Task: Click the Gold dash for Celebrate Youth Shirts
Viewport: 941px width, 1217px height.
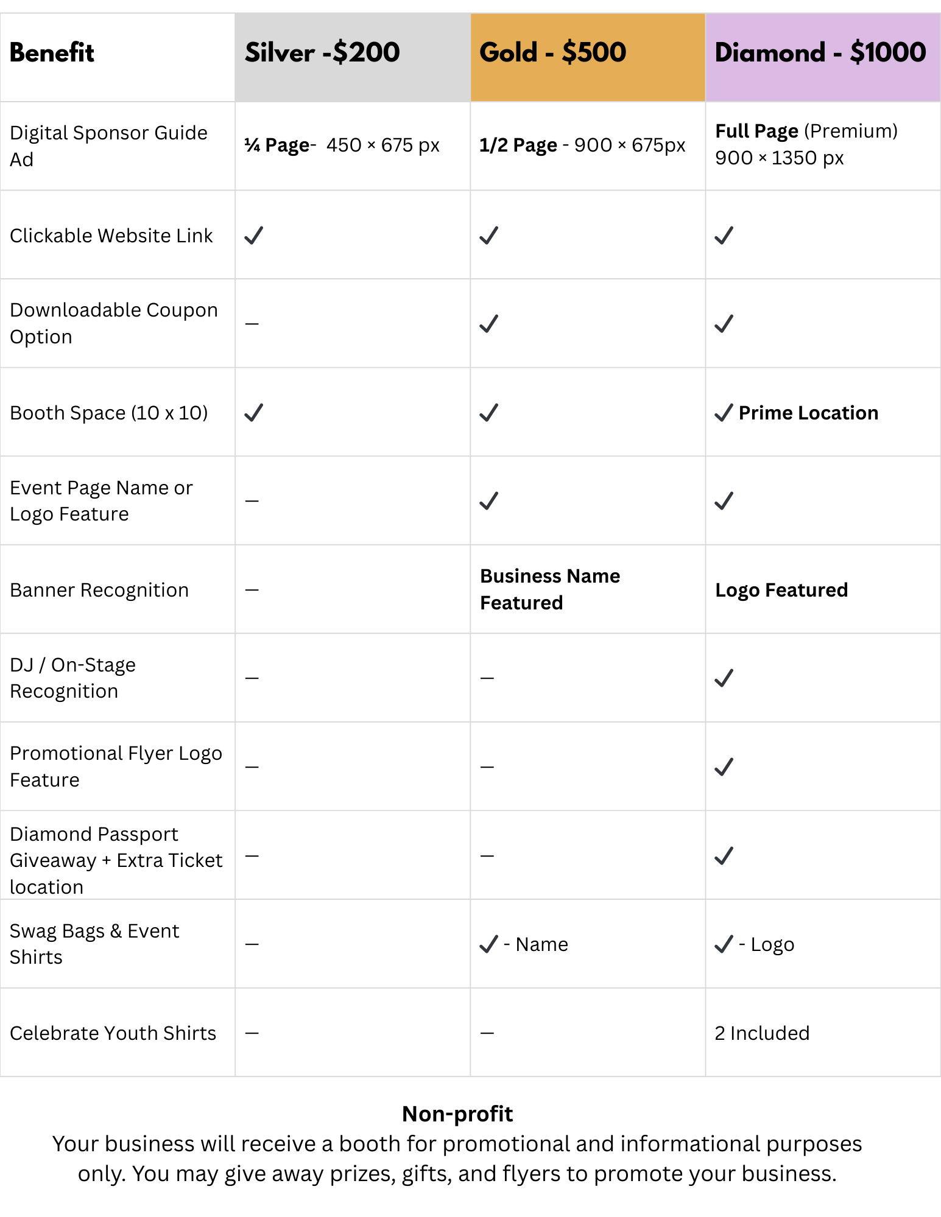Action: coord(487,1033)
